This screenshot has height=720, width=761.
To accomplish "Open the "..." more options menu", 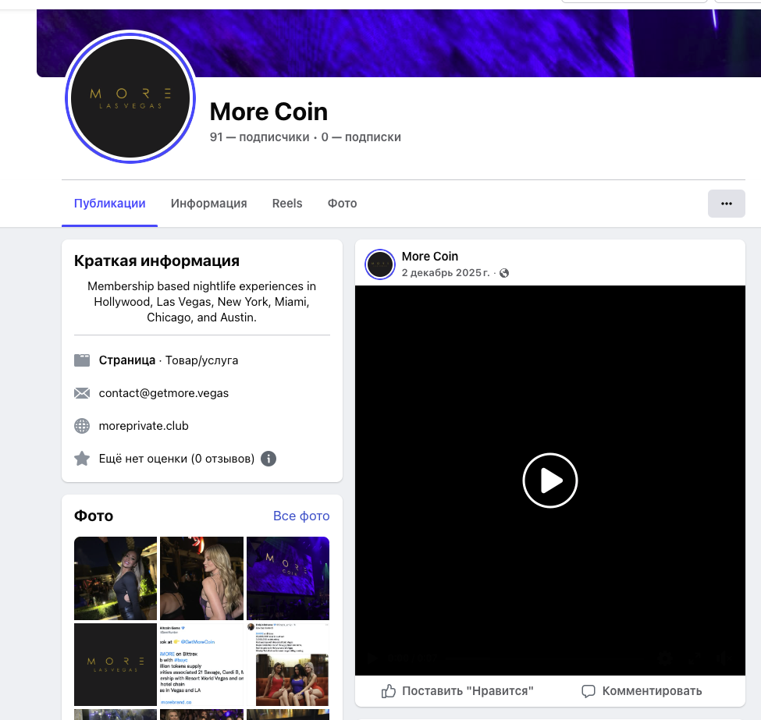I will point(726,203).
